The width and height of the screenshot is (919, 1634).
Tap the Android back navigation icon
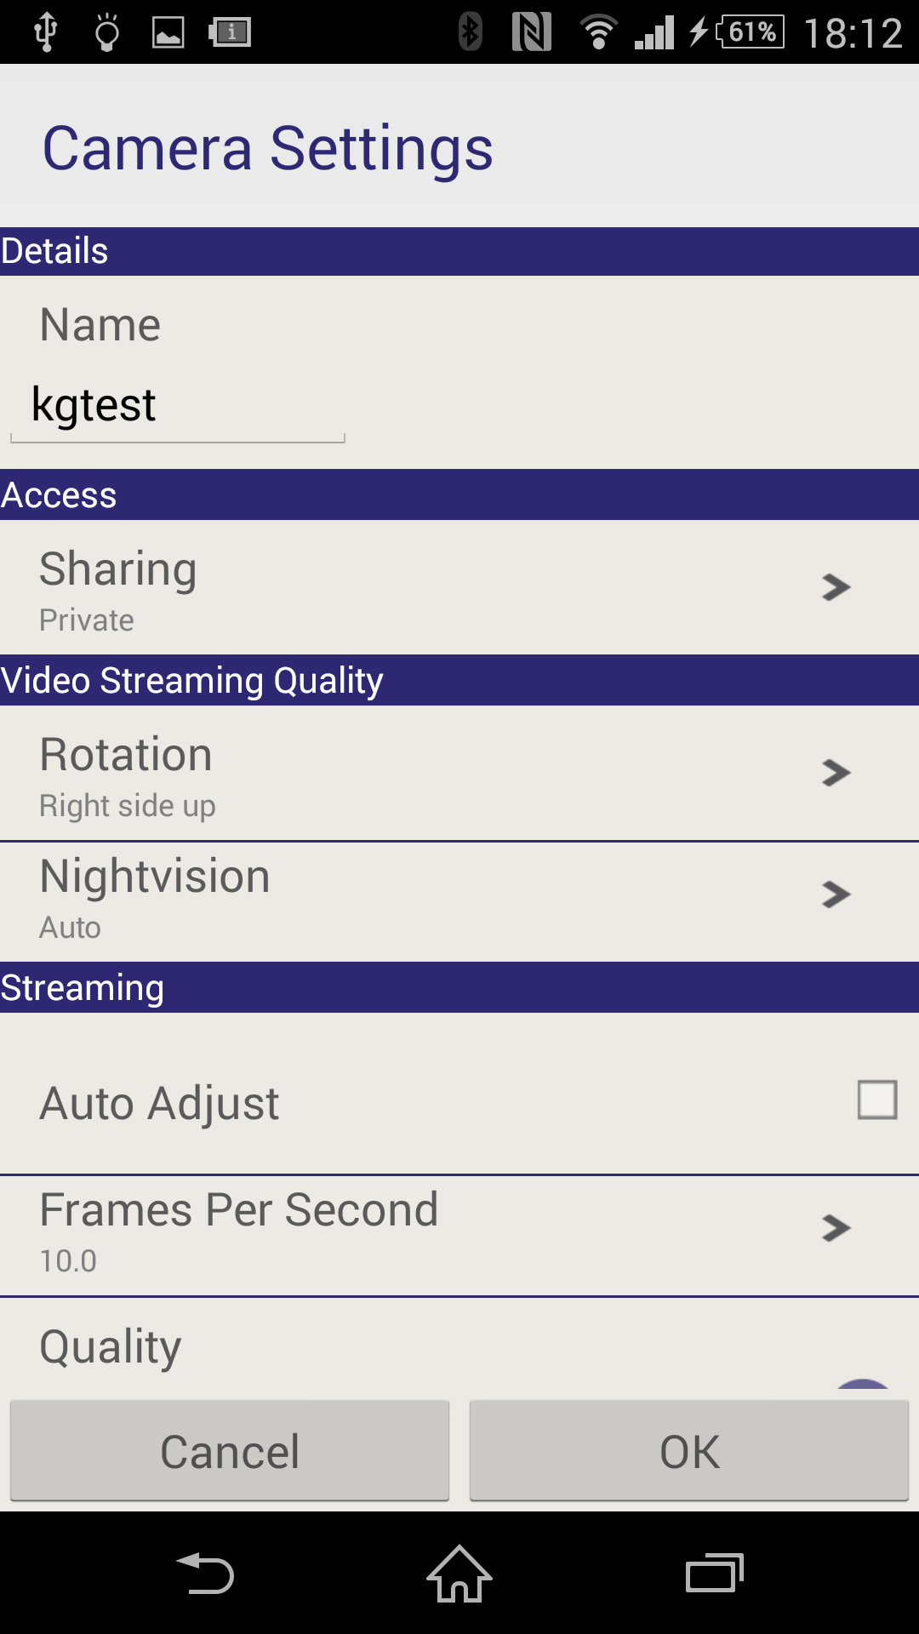tap(205, 1573)
